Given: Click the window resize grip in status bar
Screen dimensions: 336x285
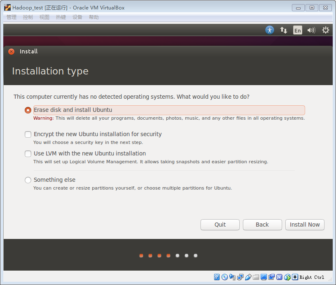Looking at the screenshot, I should coord(330,279).
